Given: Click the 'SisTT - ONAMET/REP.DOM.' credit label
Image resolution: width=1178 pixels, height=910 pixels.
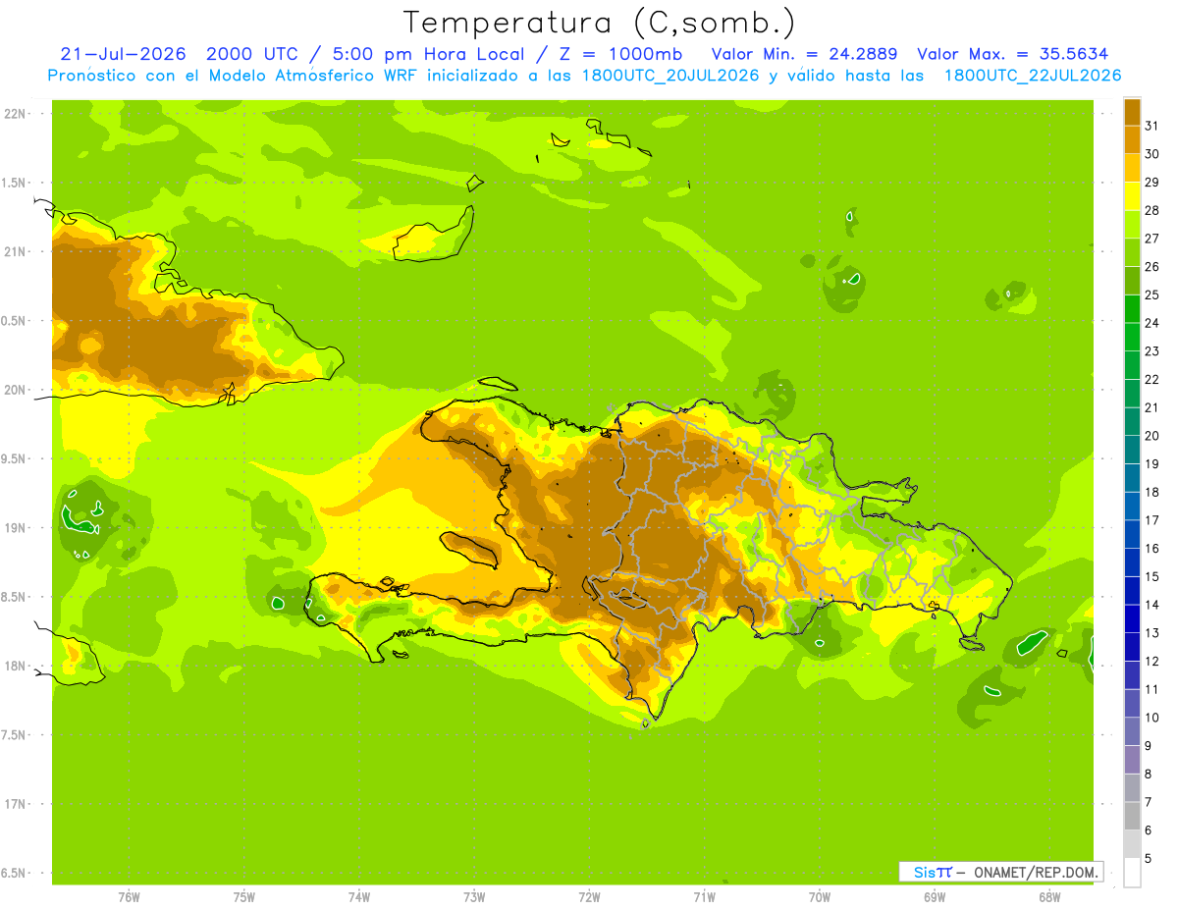Looking at the screenshot, I should [1001, 872].
